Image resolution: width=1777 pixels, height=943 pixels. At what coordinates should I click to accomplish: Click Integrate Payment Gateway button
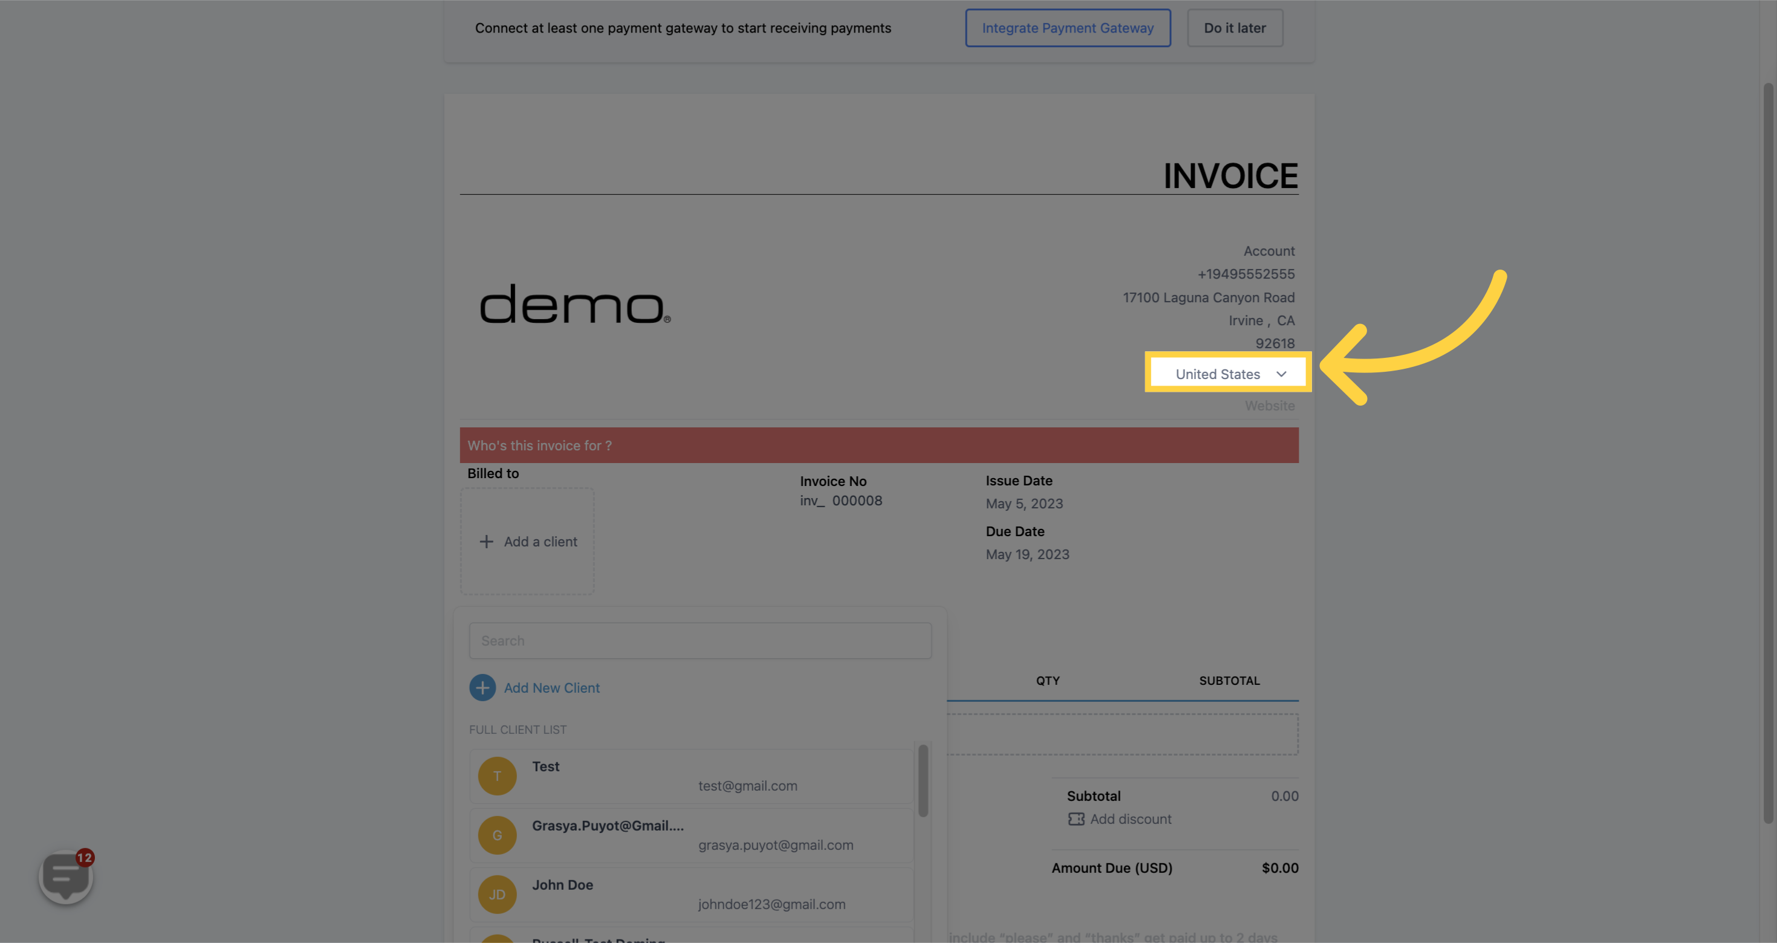1067,28
